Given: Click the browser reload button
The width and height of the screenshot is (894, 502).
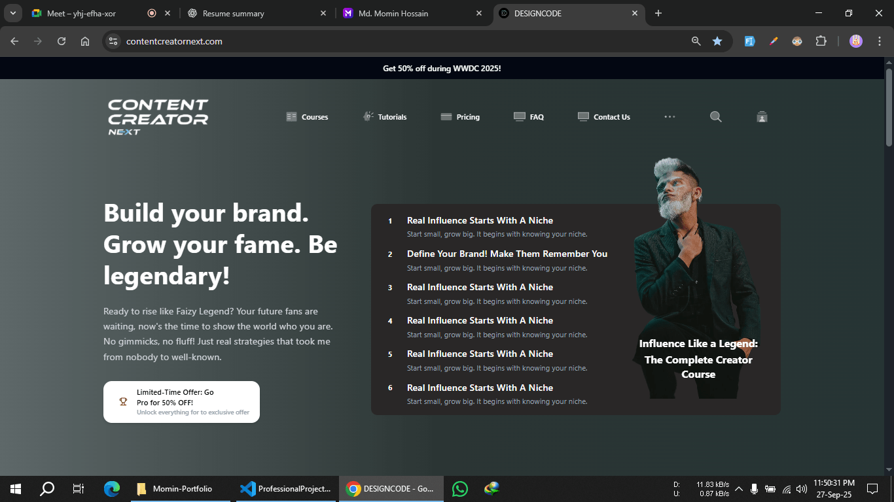Looking at the screenshot, I should tap(62, 41).
